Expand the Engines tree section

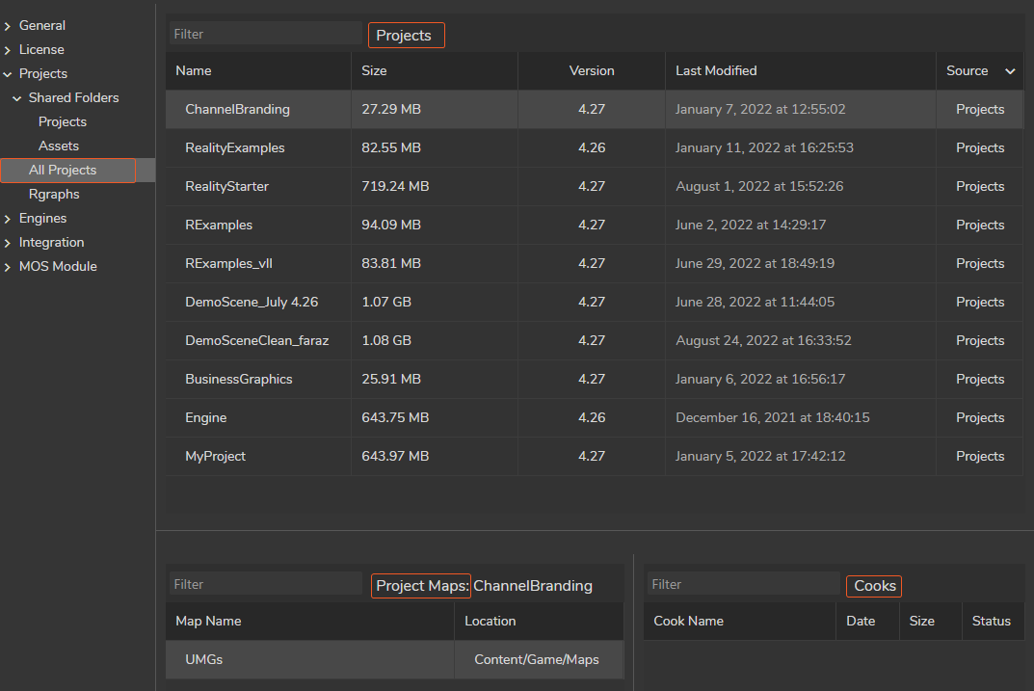[8, 219]
